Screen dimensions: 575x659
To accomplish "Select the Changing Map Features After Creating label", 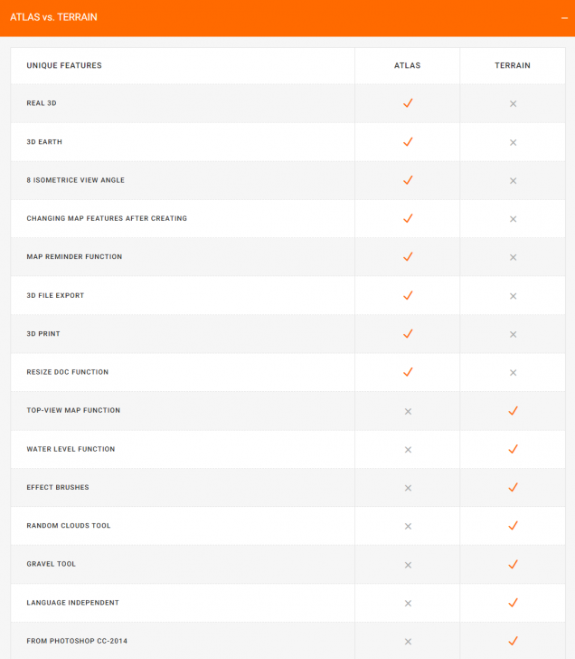I will [107, 219].
